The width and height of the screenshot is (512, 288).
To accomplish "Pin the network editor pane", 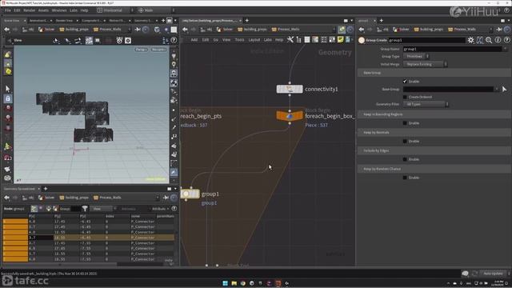I will tap(342, 30).
